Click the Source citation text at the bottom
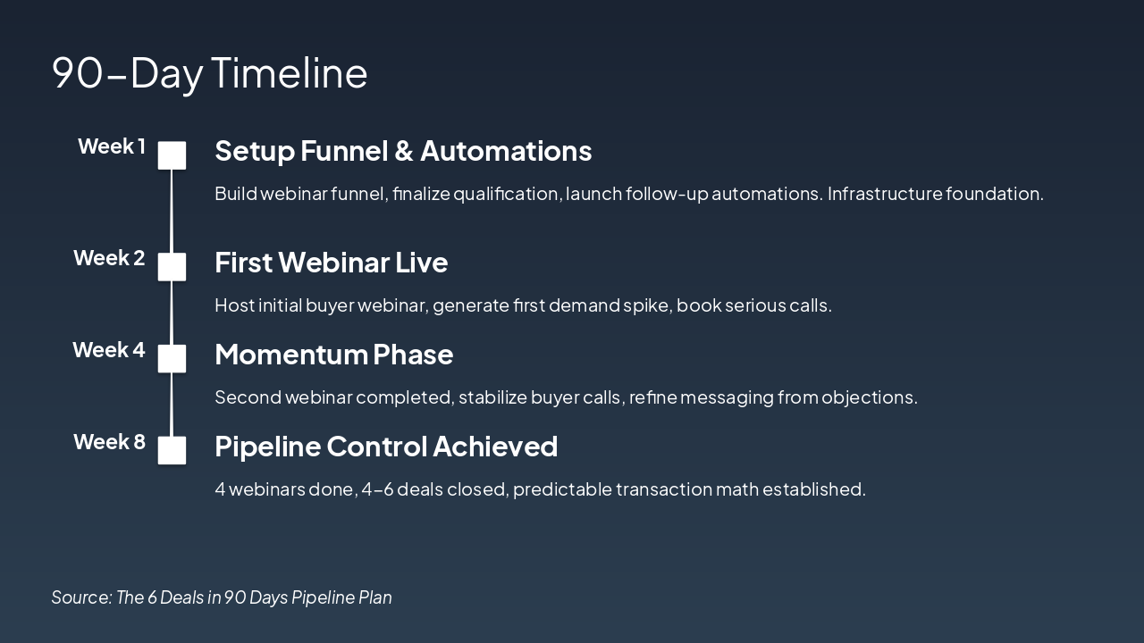 pos(222,597)
